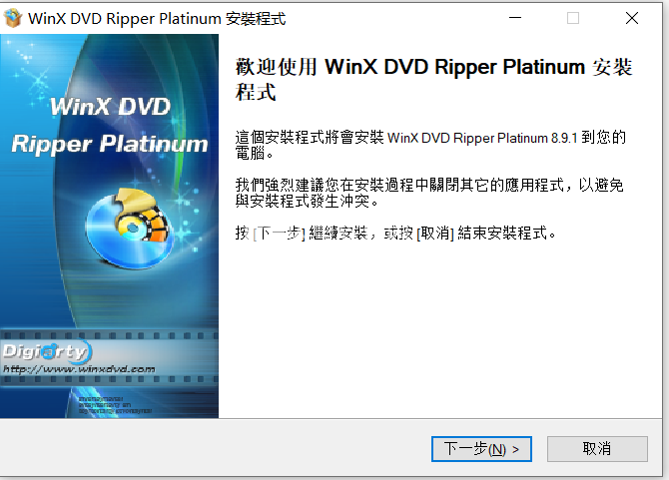Click the 下一步(N) next button
The image size is (669, 480).
[x=481, y=448]
